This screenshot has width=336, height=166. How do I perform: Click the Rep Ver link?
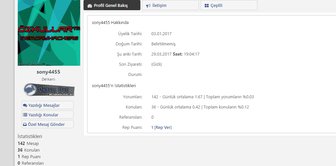[x=163, y=128]
